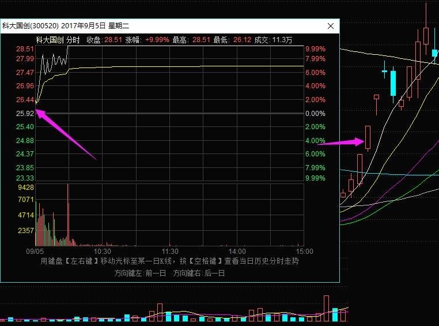Click the 25.92 previous close price label

click(x=25, y=113)
